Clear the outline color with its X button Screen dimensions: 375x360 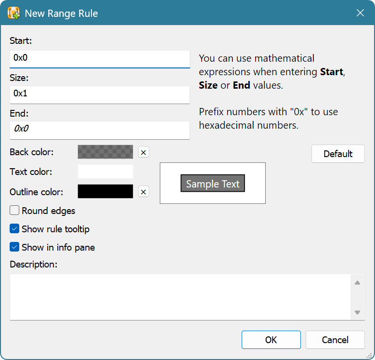143,192
